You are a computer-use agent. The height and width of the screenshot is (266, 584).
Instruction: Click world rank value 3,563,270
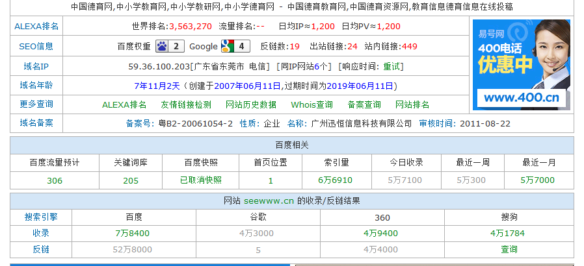pos(191,27)
